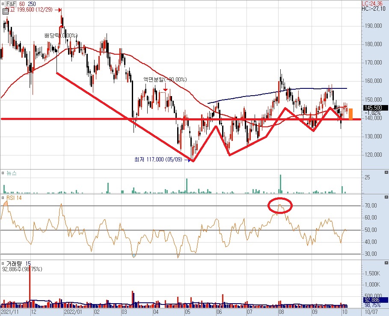Click the 07 month label on date axis
389x316 pixels.
(249, 312)
